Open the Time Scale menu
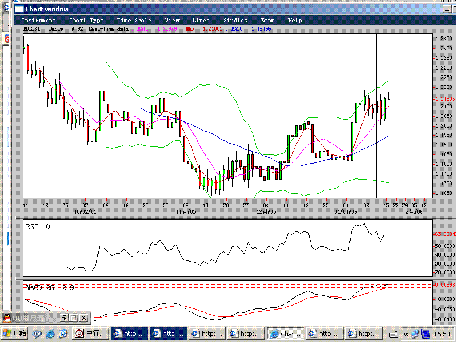 coord(135,21)
